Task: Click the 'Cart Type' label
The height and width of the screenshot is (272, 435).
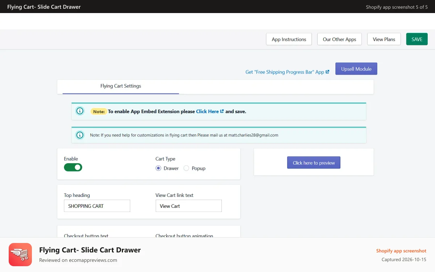Action: coord(165,159)
